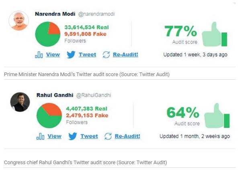Click Narendra Modi's profile photo

18,20
